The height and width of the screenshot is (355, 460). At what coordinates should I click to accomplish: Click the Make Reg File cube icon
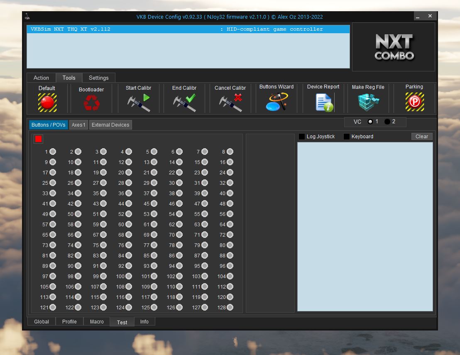tap(369, 103)
